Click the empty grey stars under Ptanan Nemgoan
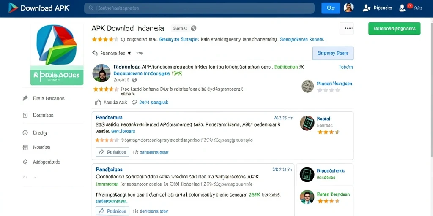Screen dimensions: 433x216 [x=329, y=90]
